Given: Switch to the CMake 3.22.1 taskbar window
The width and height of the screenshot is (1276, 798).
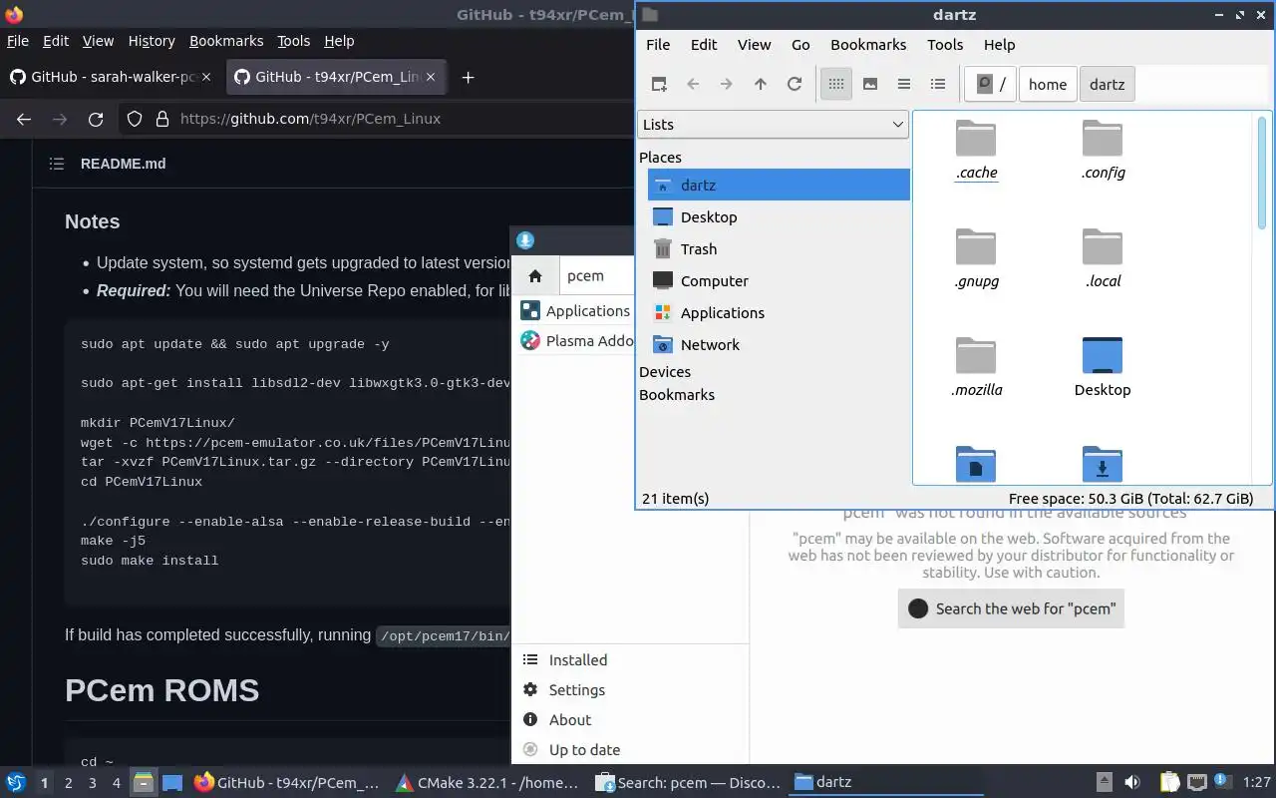Looking at the screenshot, I should (486, 783).
